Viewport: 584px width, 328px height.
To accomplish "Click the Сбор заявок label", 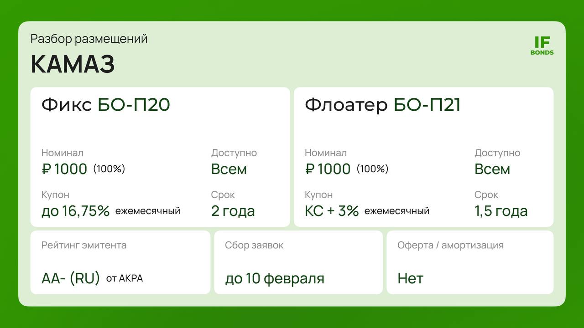I will point(254,245).
